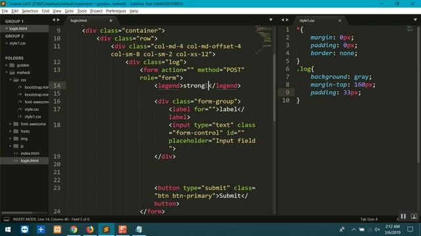Click the vertical scrollbar of the login.html pane
The image size is (421, 236).
coord(274,88)
